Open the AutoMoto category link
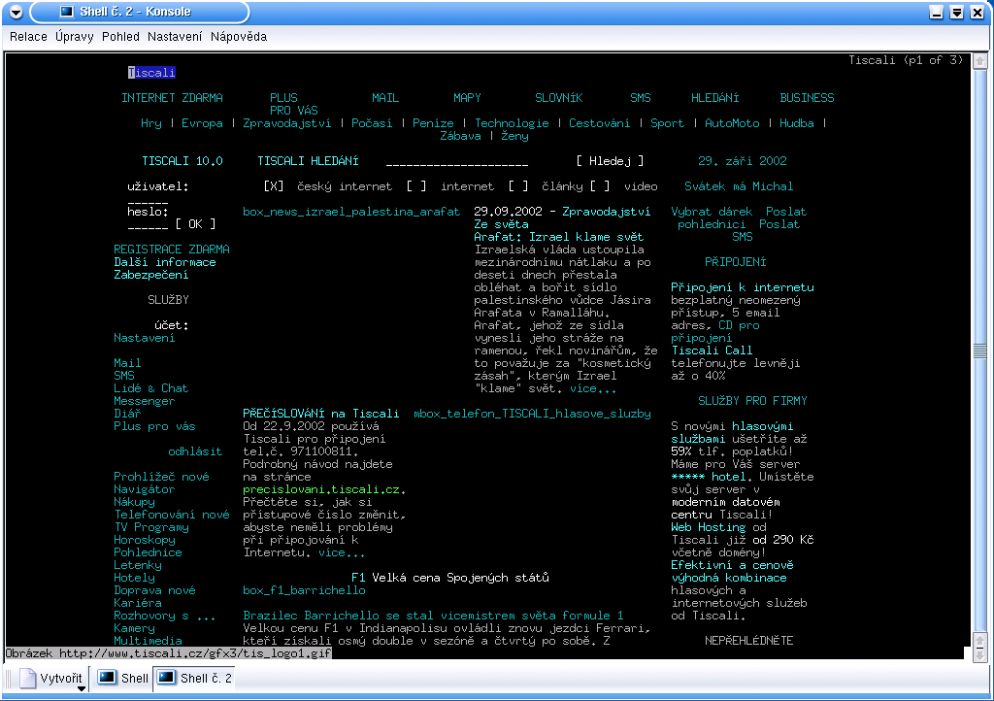The height and width of the screenshot is (701, 994). point(732,123)
